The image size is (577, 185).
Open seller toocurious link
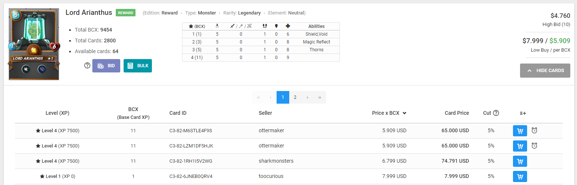pyautogui.click(x=271, y=176)
